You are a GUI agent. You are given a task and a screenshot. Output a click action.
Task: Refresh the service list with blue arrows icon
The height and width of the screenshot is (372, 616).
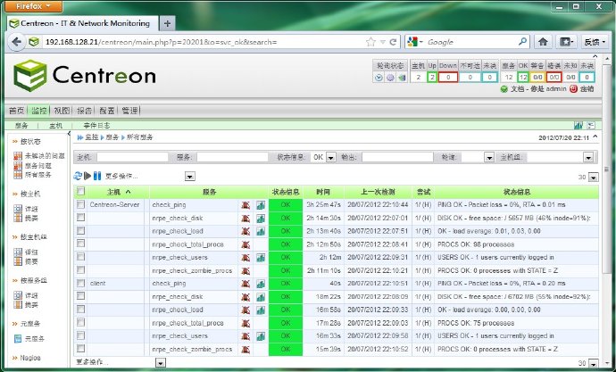78,176
